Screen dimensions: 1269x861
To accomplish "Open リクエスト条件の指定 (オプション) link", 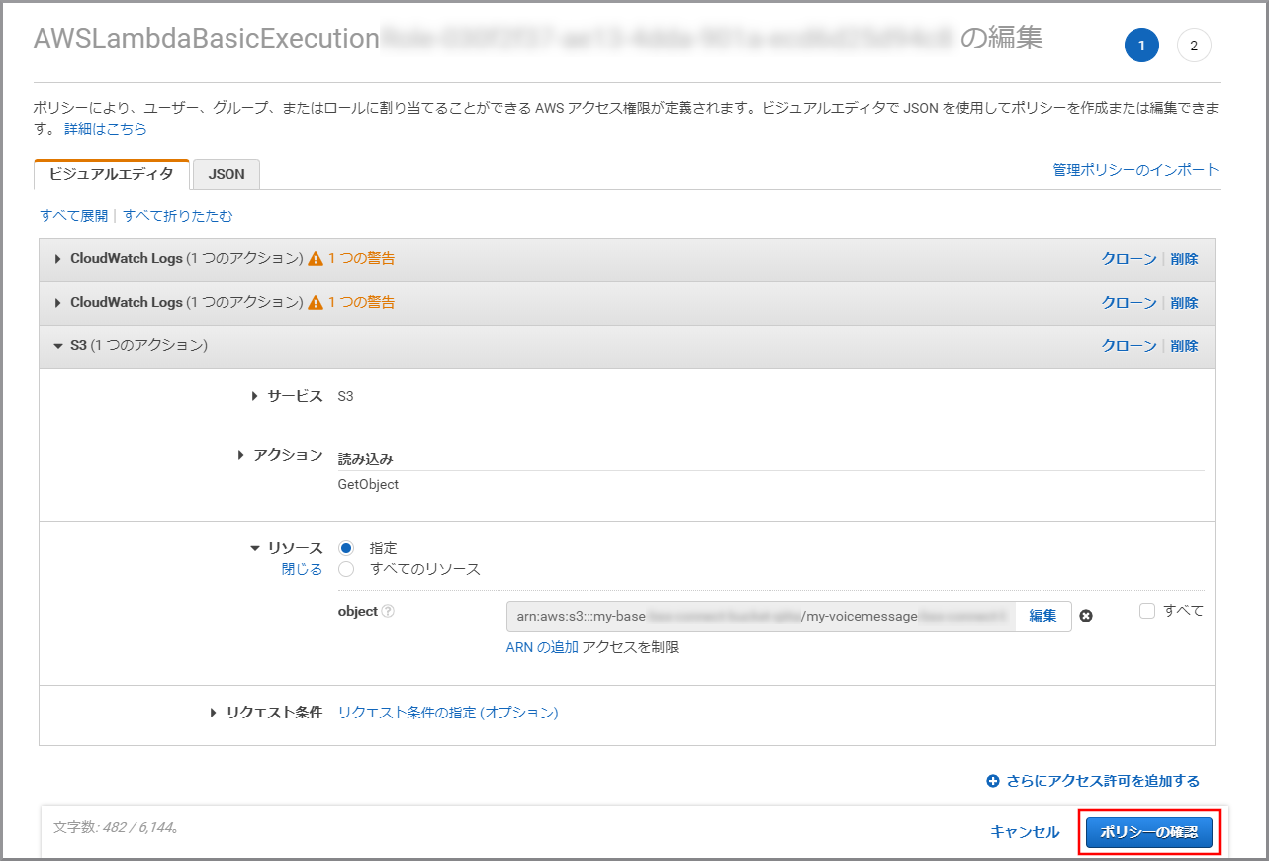I will pos(448,713).
